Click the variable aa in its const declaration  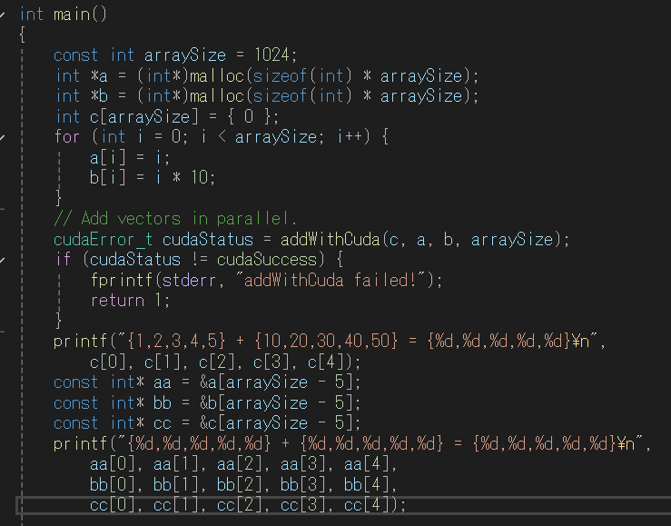tap(163, 382)
